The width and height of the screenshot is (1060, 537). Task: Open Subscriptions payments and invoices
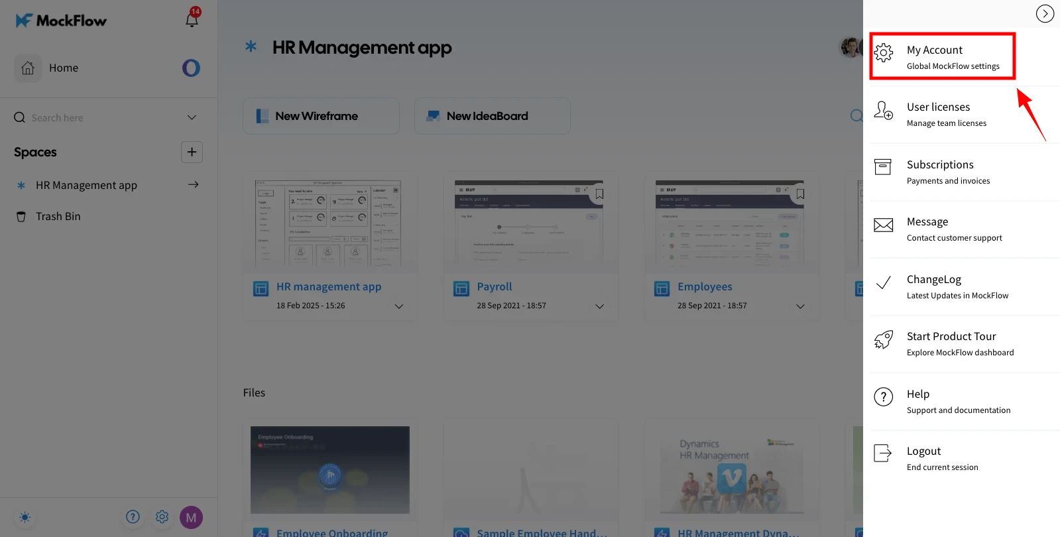(965, 172)
